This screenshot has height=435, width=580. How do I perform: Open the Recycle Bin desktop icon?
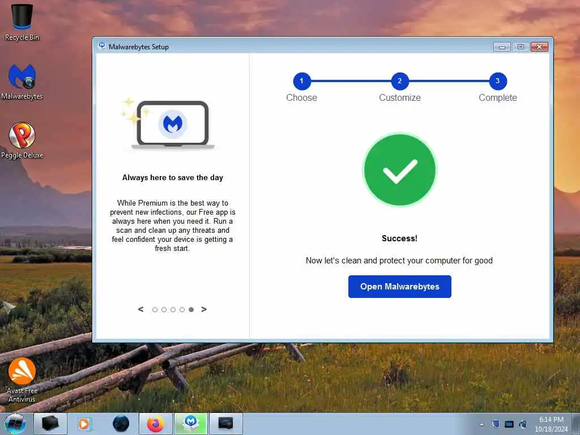coord(22,22)
